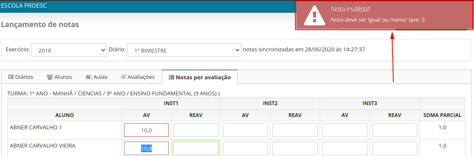The height and width of the screenshot is (156, 474).
Task: Click student name ABNER CARVALHO 1
Action: click(x=36, y=128)
